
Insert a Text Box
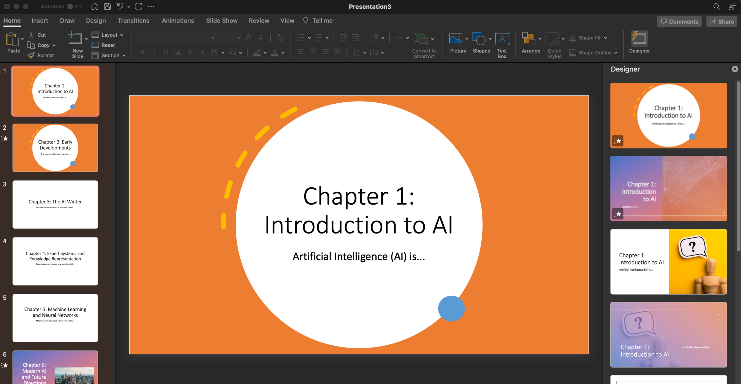tap(502, 38)
